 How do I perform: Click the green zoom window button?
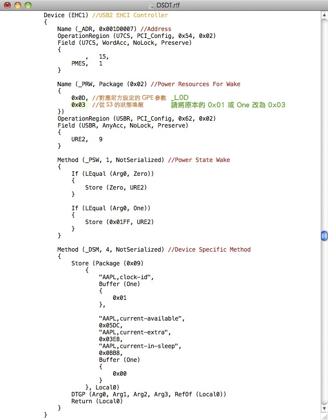(x=28, y=5)
